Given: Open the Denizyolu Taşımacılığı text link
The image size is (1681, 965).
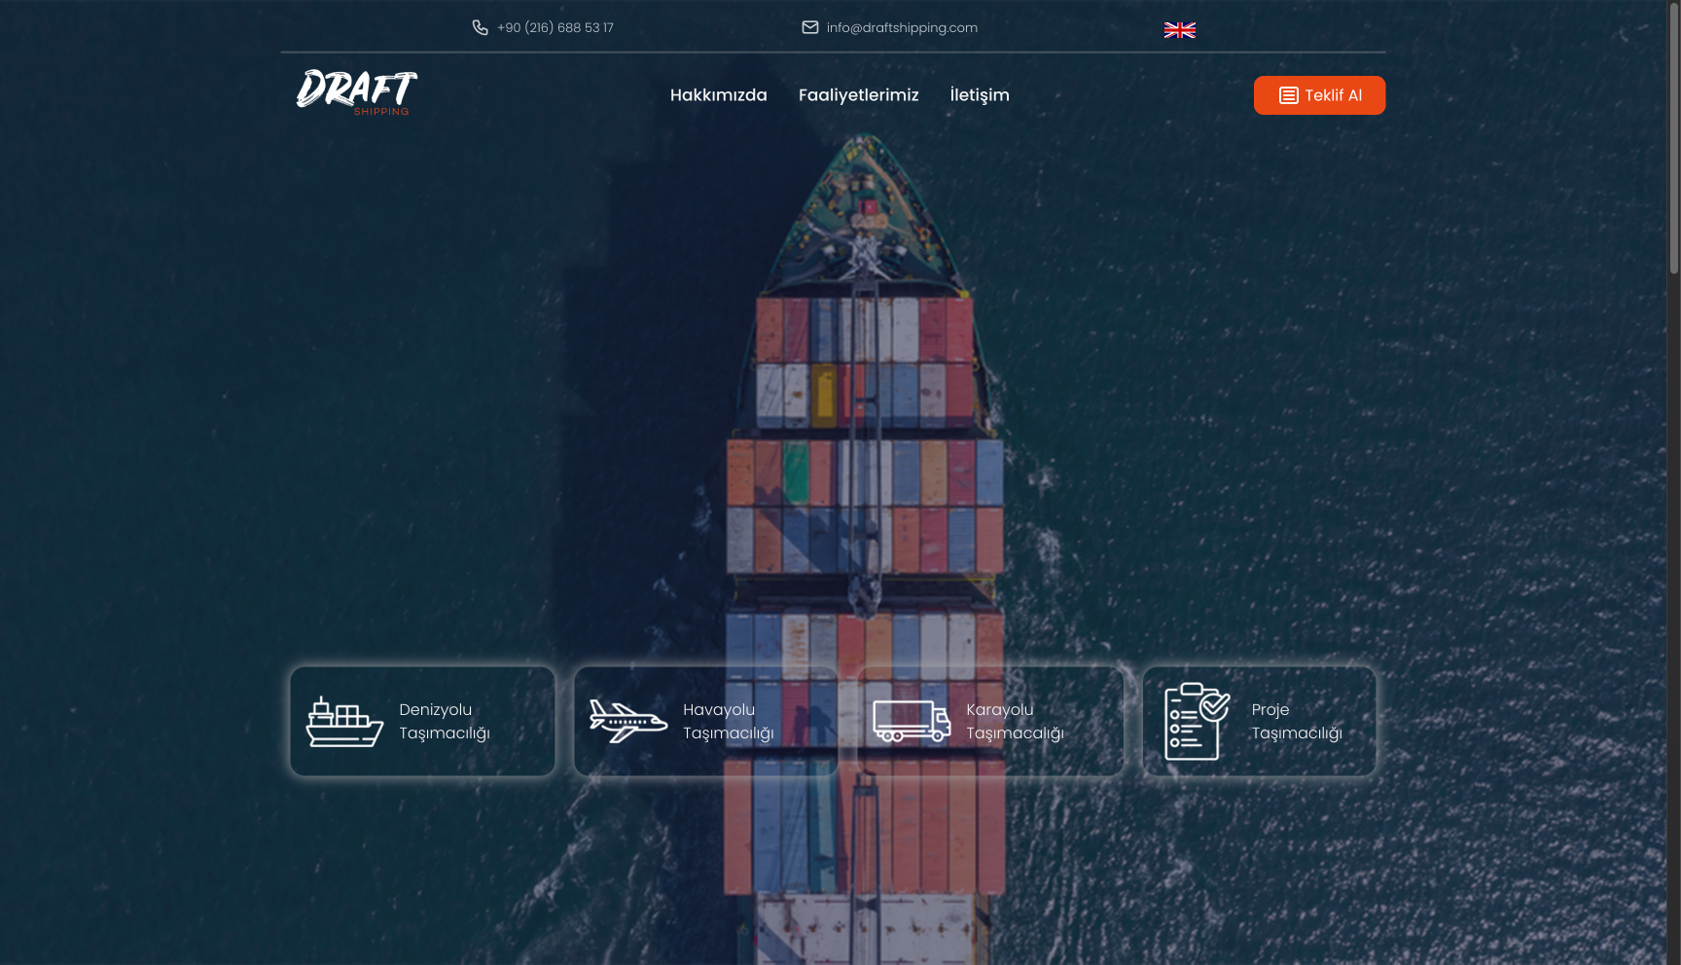Looking at the screenshot, I should (x=445, y=722).
